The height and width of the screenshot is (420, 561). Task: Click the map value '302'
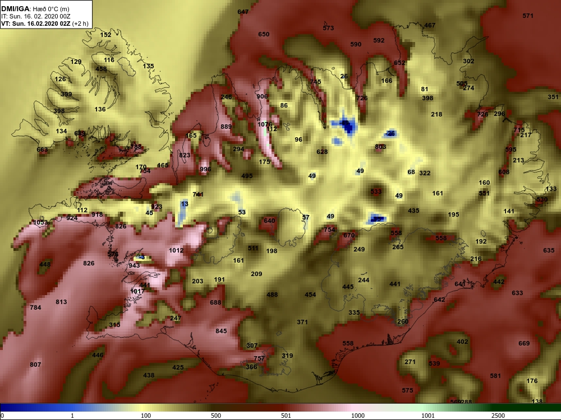click(x=468, y=61)
